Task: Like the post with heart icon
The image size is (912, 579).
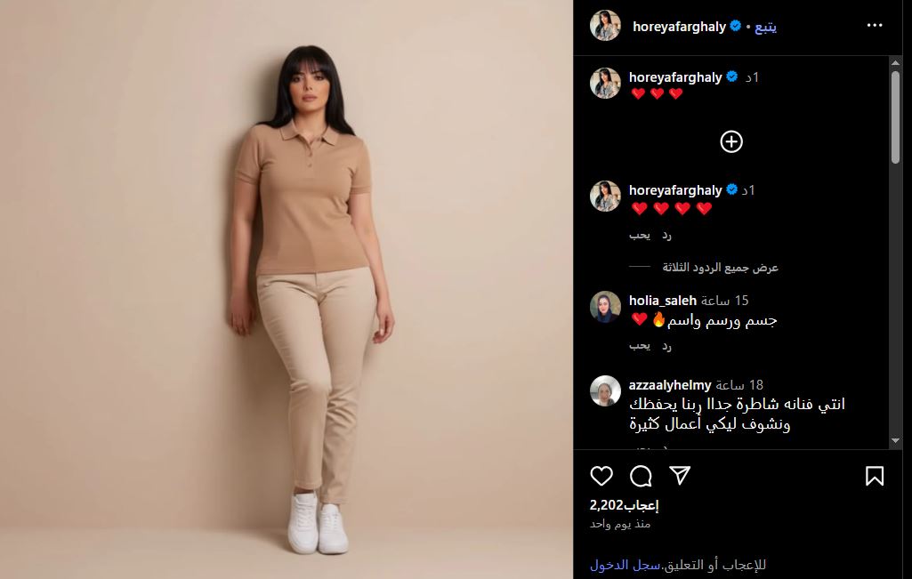Action: tap(601, 476)
